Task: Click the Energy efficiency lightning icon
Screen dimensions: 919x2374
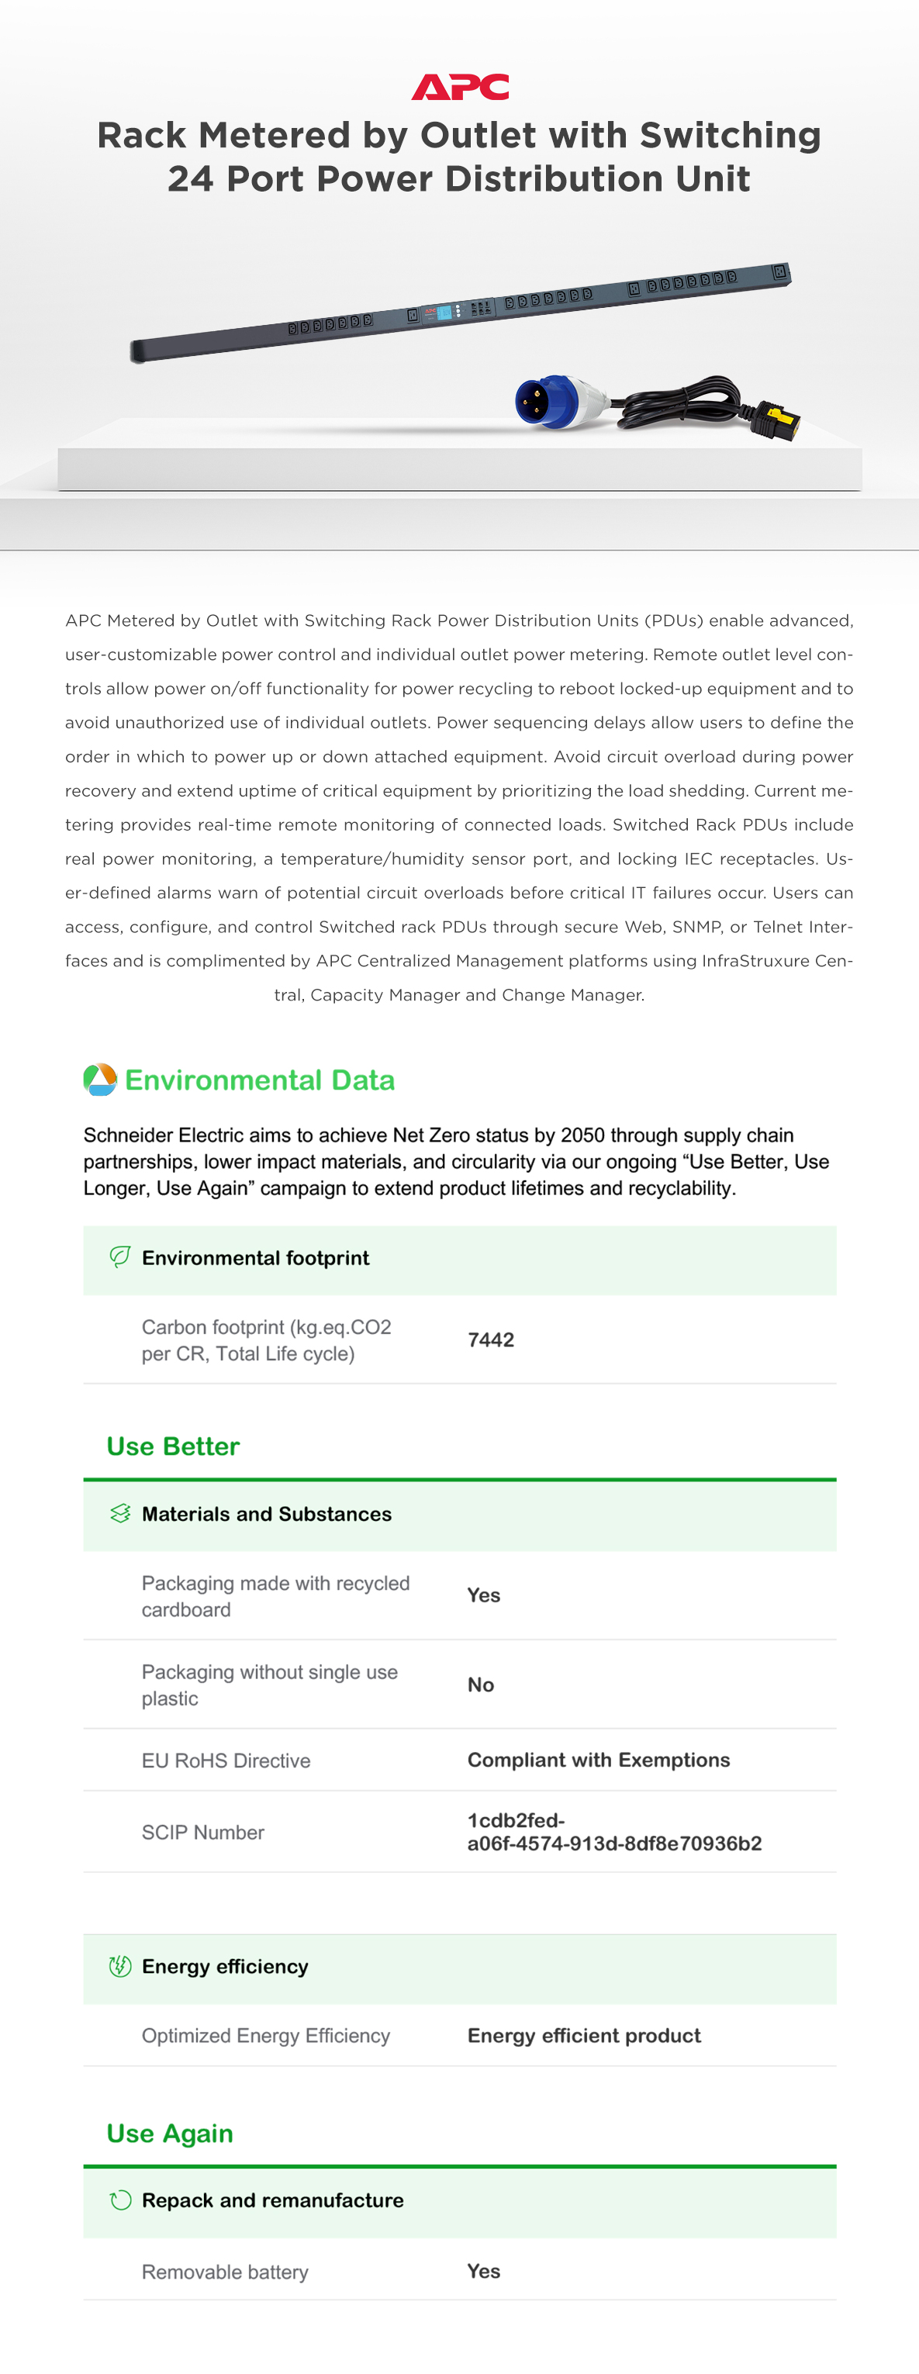Action: click(x=120, y=1966)
